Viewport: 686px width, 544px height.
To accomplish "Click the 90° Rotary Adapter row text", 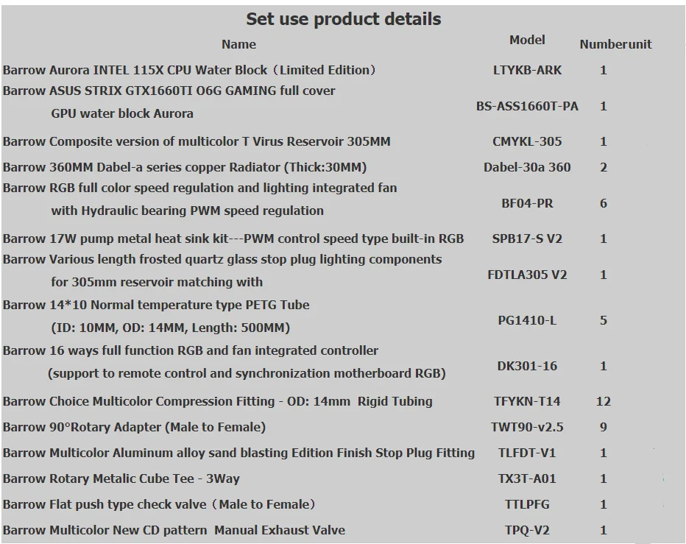I will pyautogui.click(x=134, y=427).
